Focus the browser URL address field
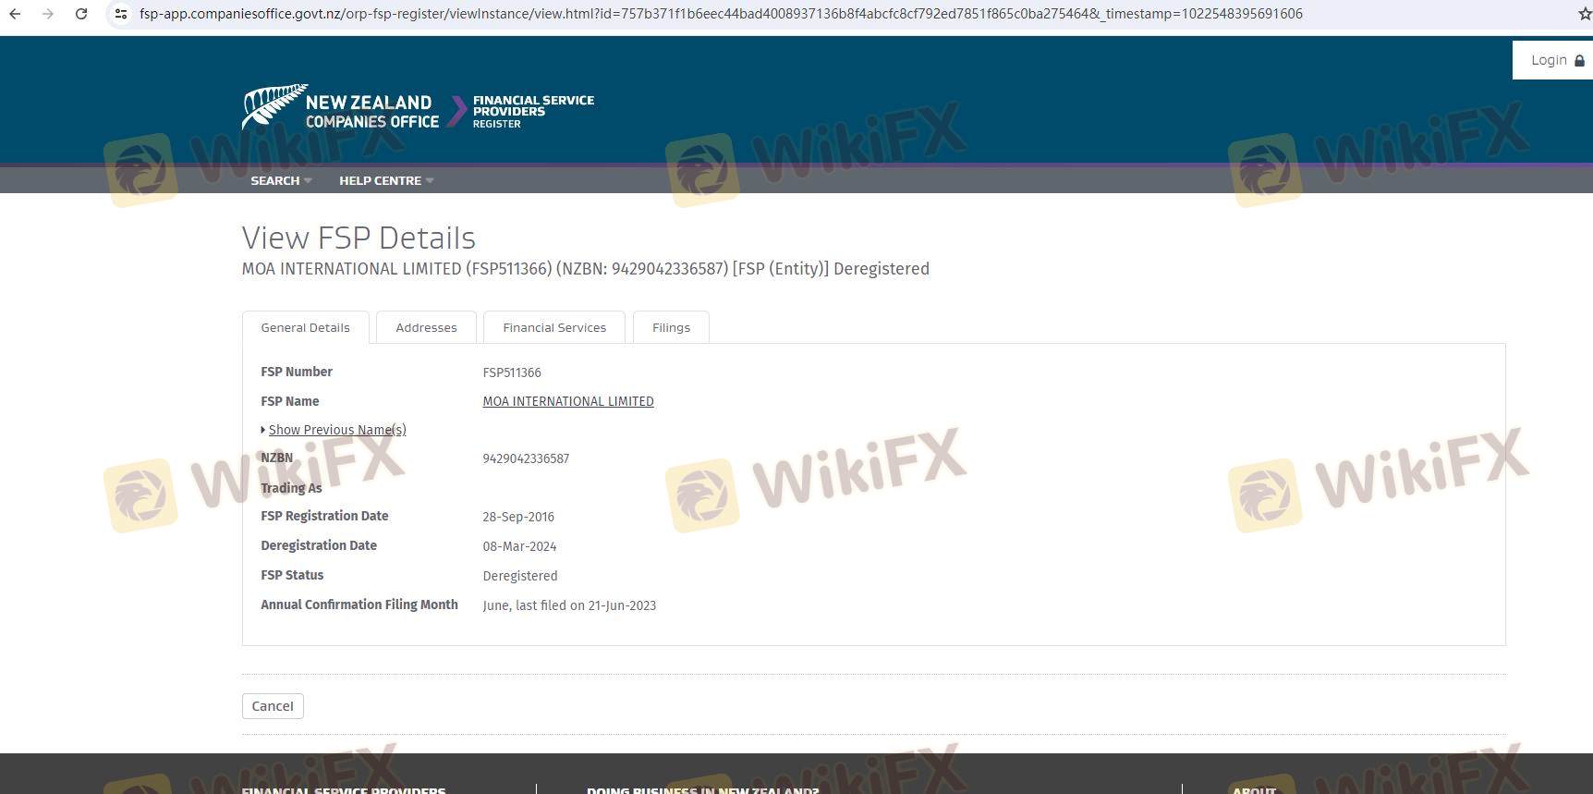The height and width of the screenshot is (794, 1593). [721, 14]
